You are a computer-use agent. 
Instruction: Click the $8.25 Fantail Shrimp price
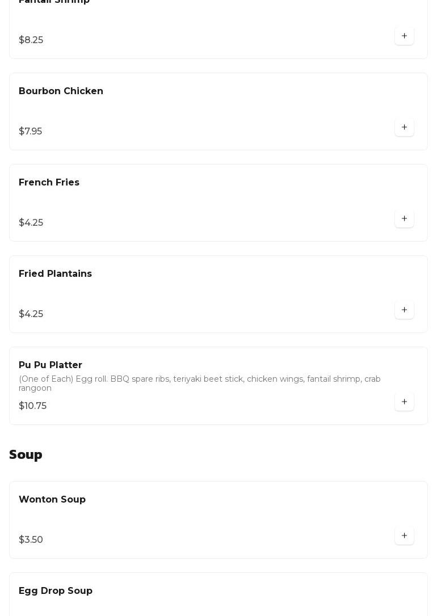pyautogui.click(x=31, y=40)
